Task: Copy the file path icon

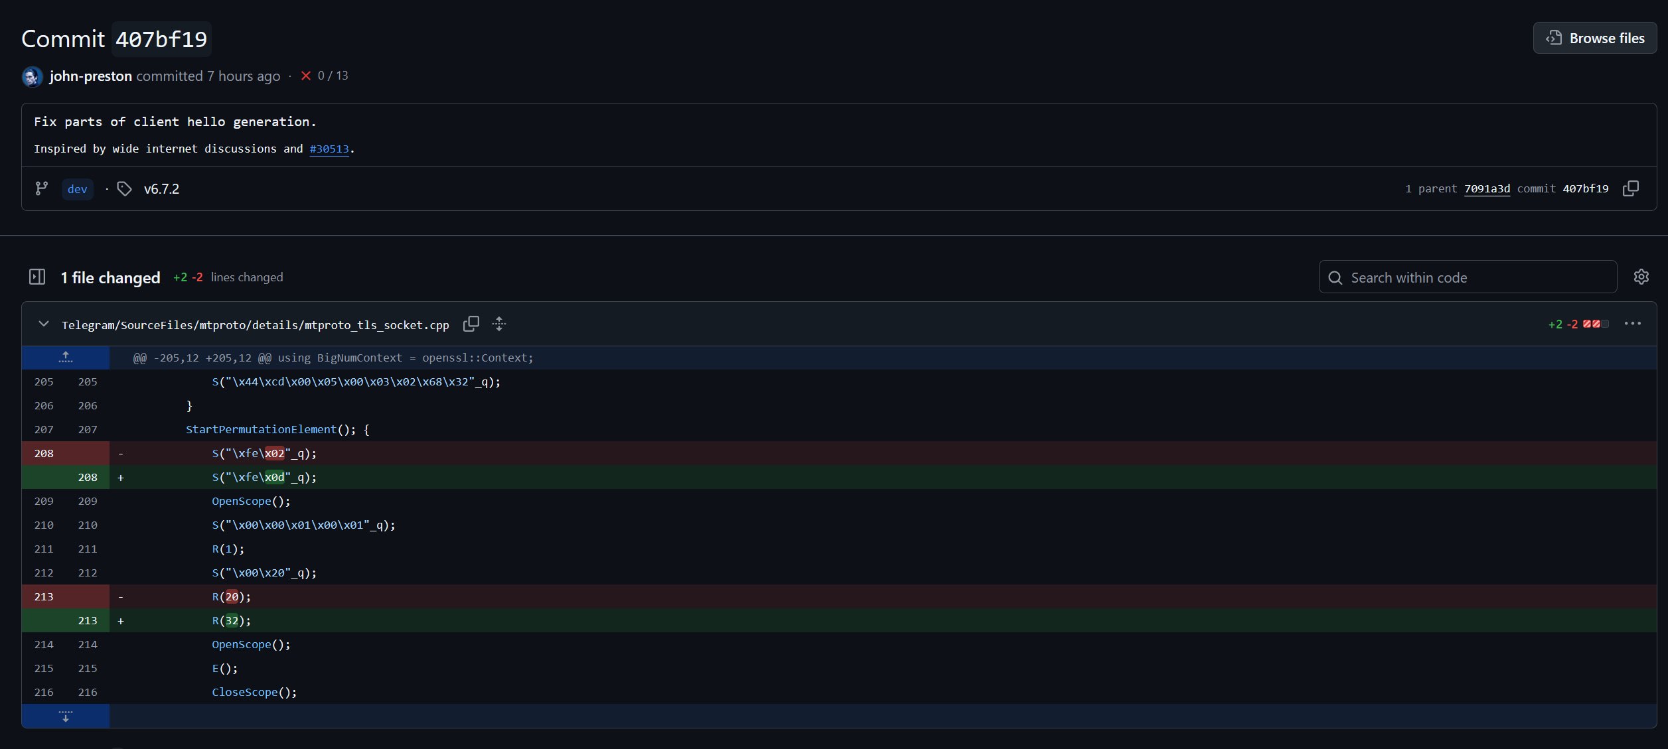Action: point(471,324)
